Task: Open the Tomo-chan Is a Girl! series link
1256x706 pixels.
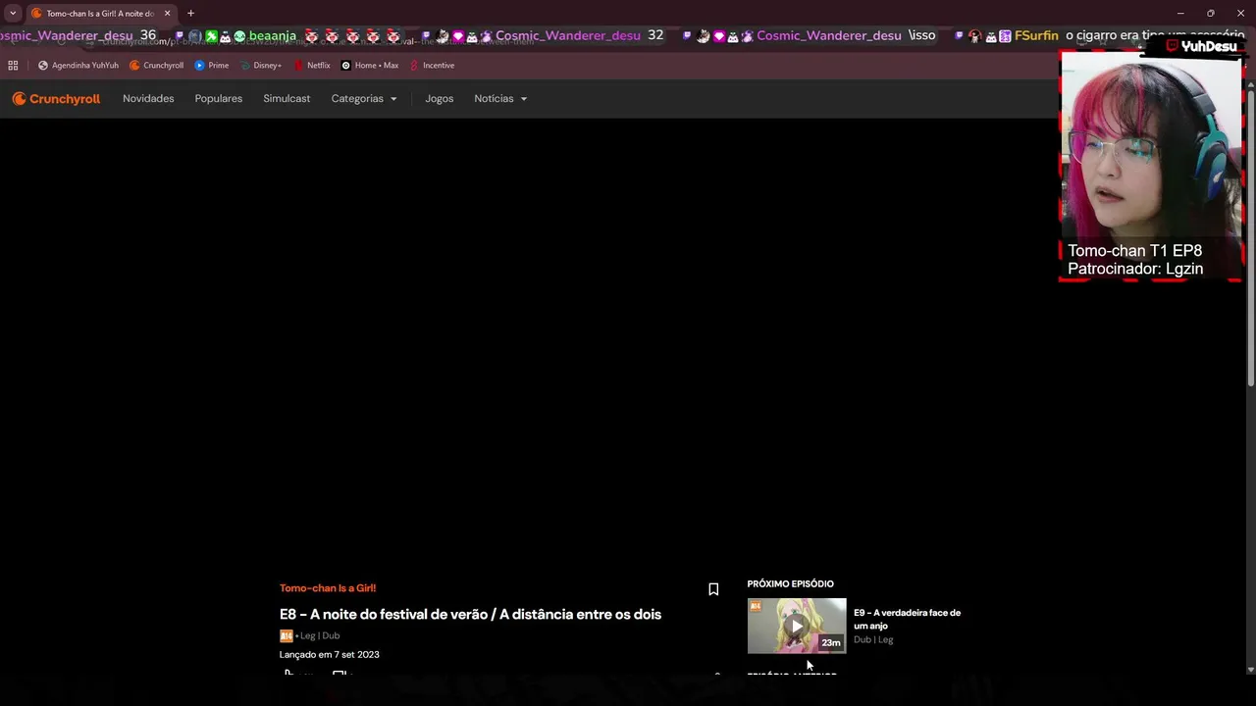Action: [328, 588]
